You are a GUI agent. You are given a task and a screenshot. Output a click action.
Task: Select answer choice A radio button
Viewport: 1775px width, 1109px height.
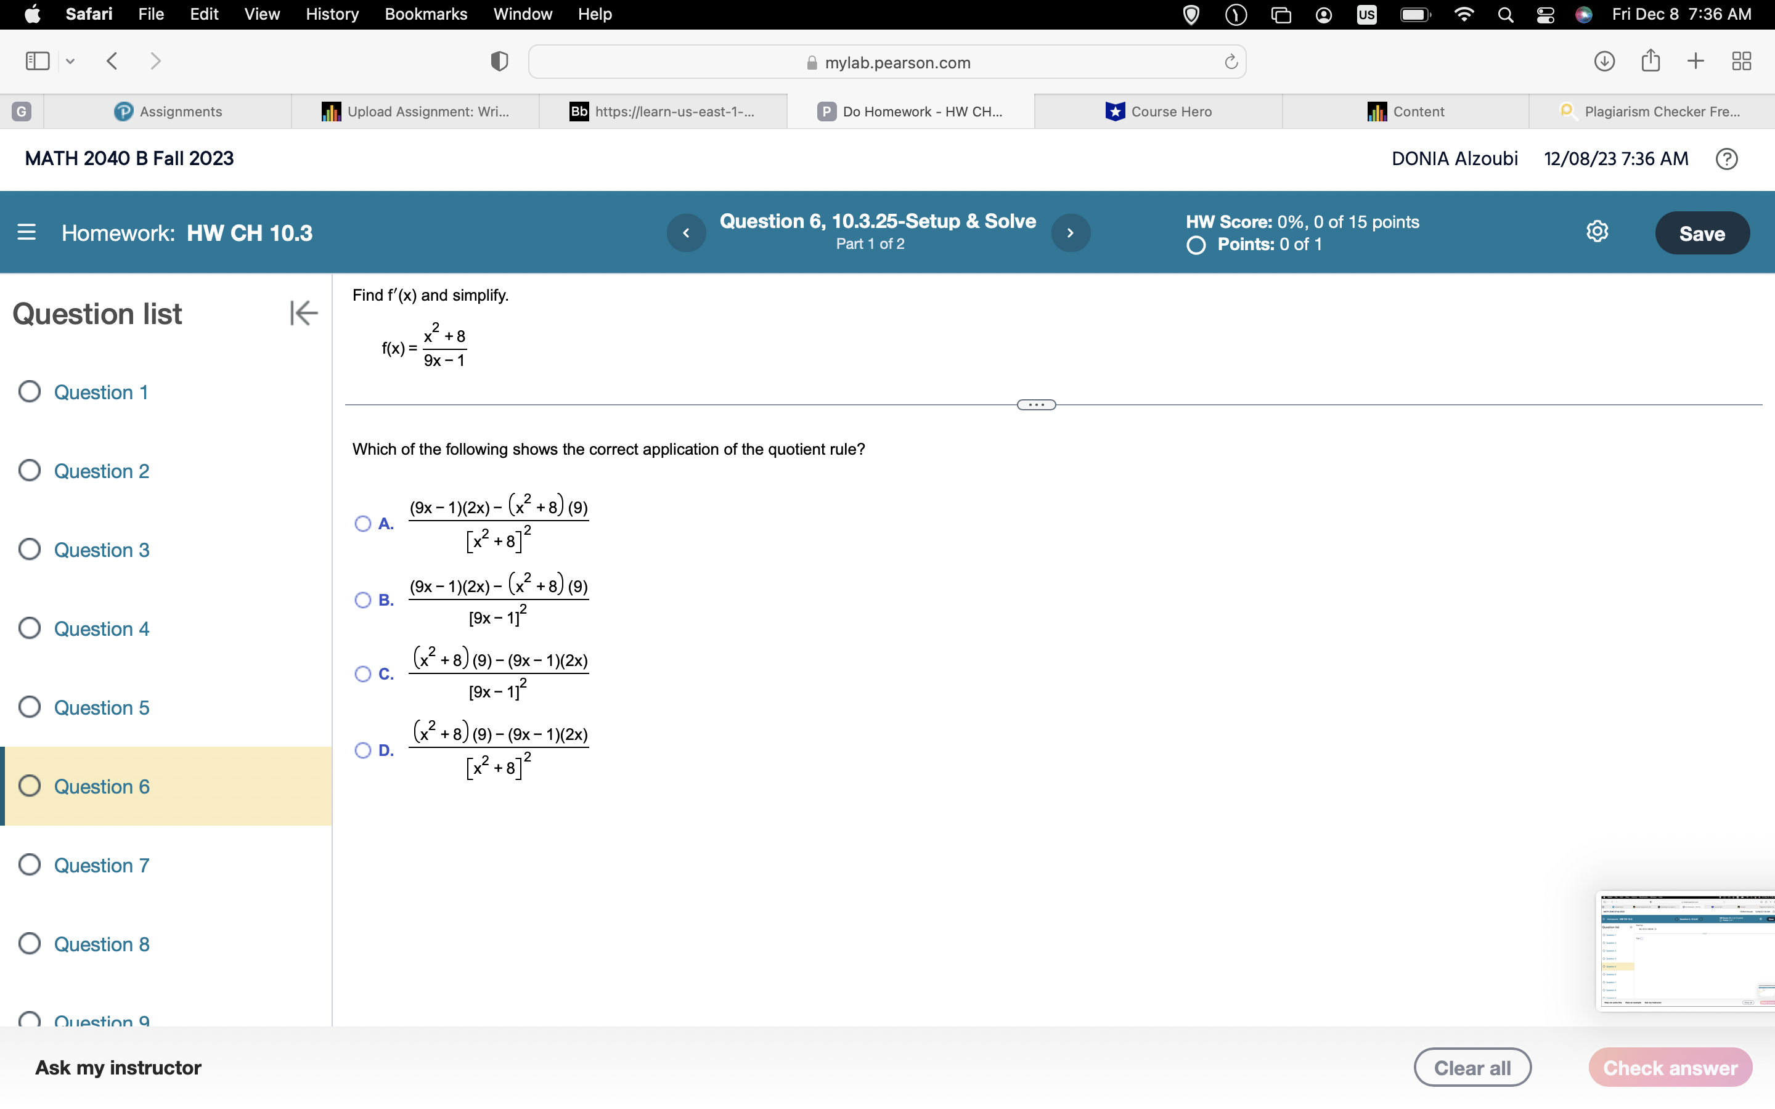363,523
